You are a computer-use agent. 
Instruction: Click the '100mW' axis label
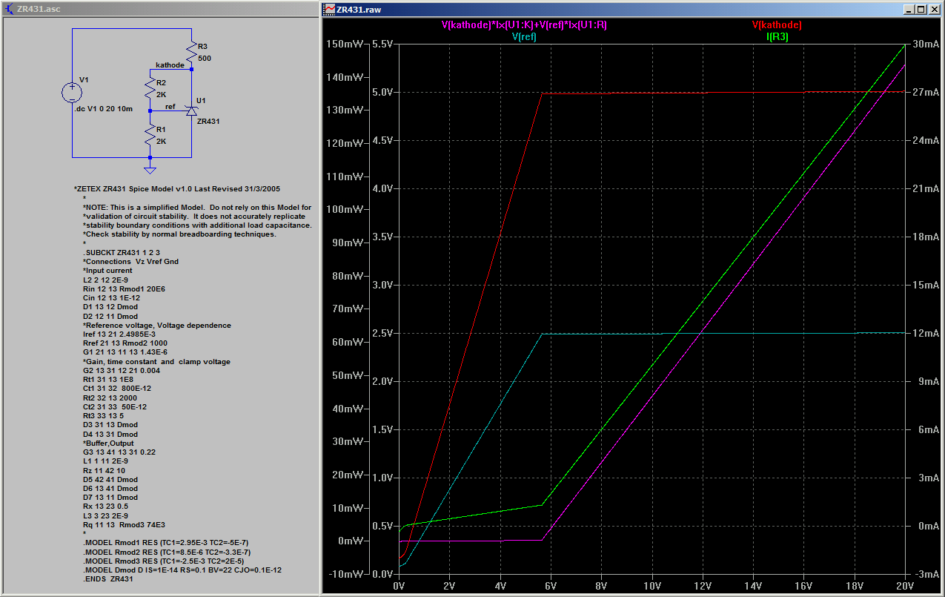(345, 209)
